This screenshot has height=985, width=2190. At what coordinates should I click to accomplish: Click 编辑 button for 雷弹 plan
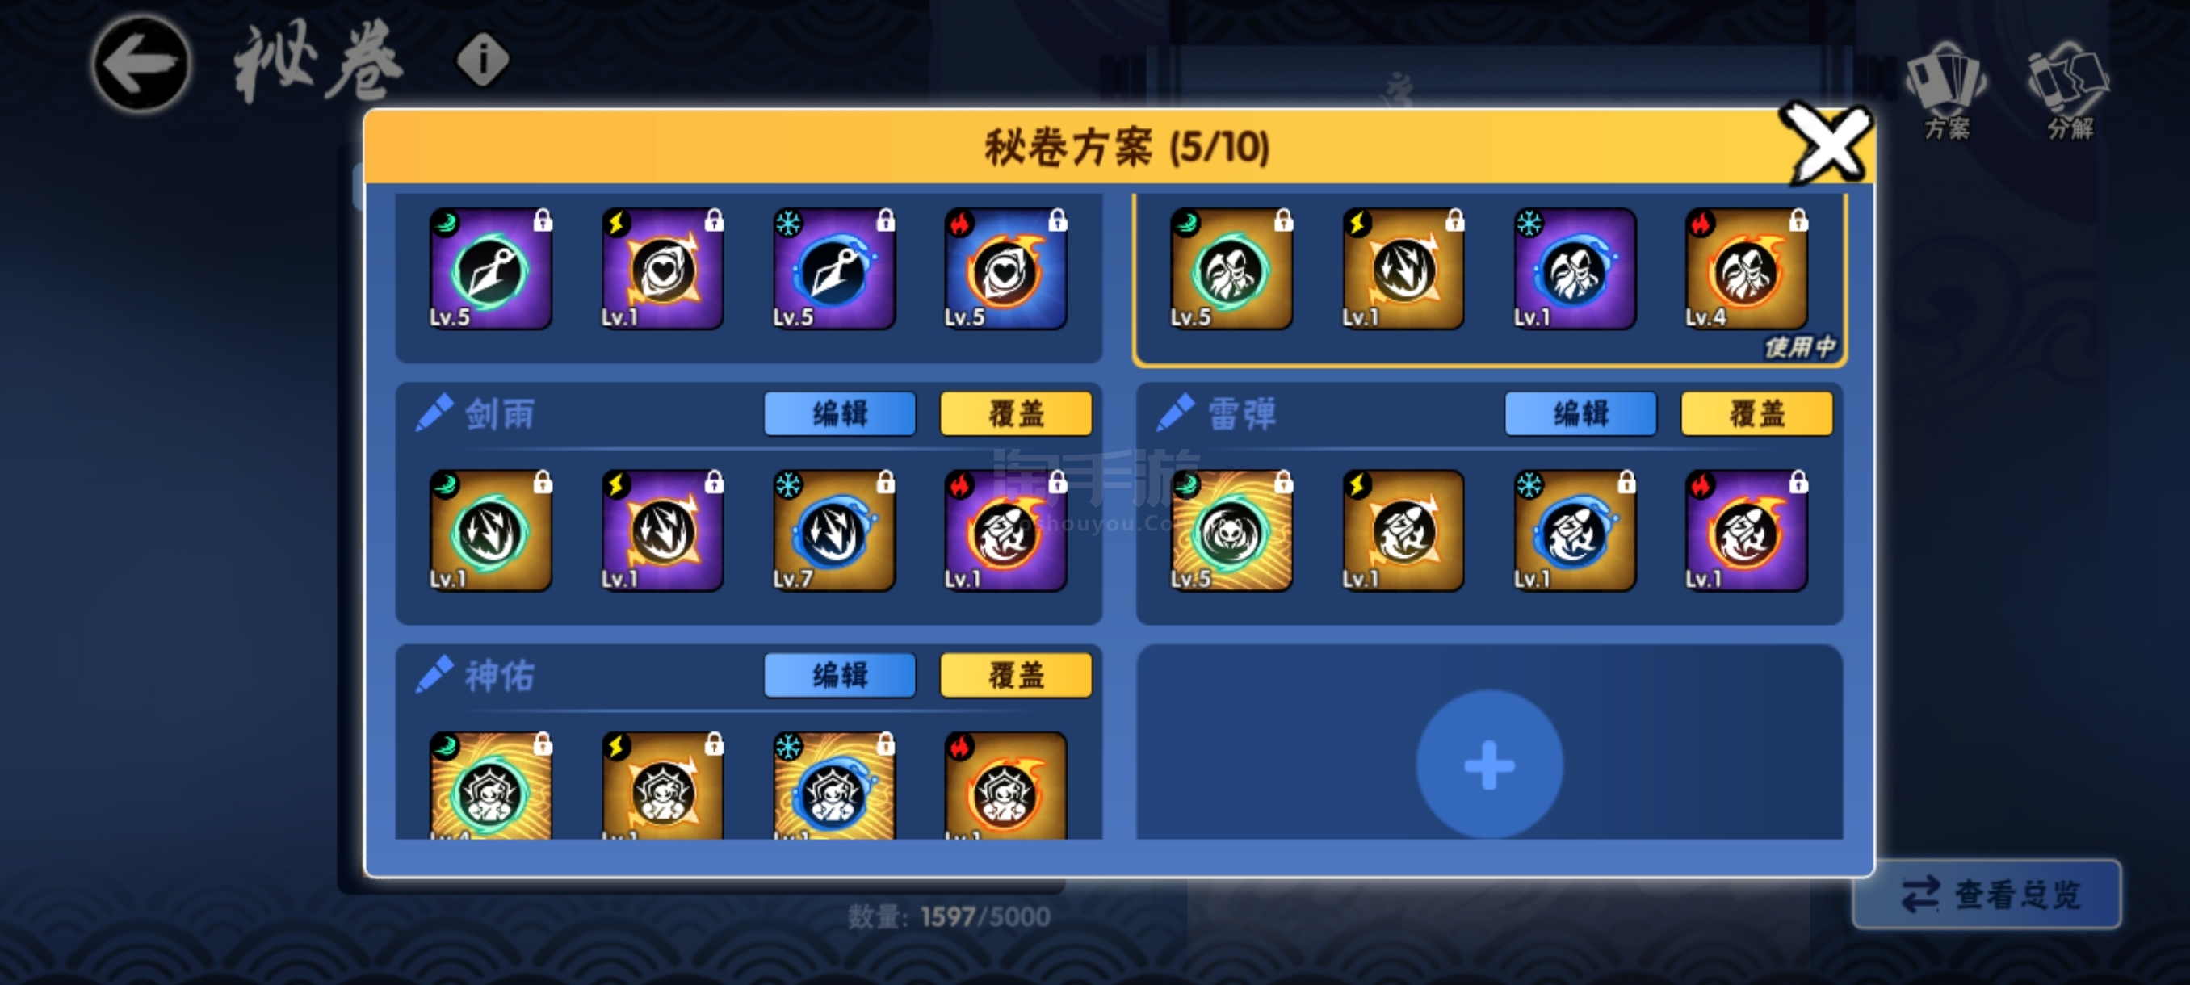(1580, 414)
